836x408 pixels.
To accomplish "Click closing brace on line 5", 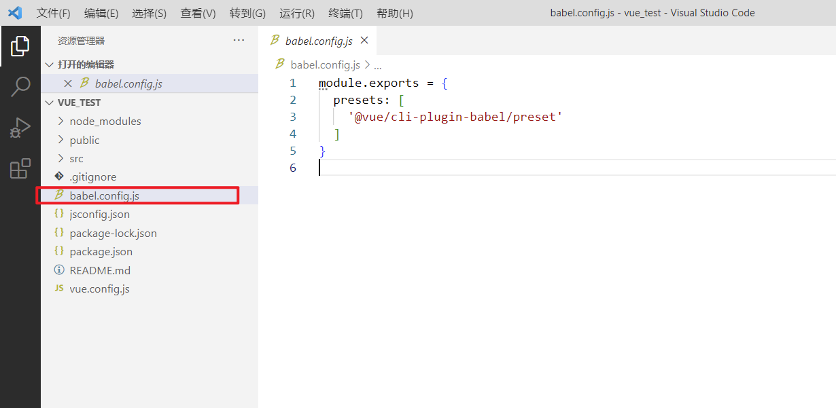I will pyautogui.click(x=322, y=151).
